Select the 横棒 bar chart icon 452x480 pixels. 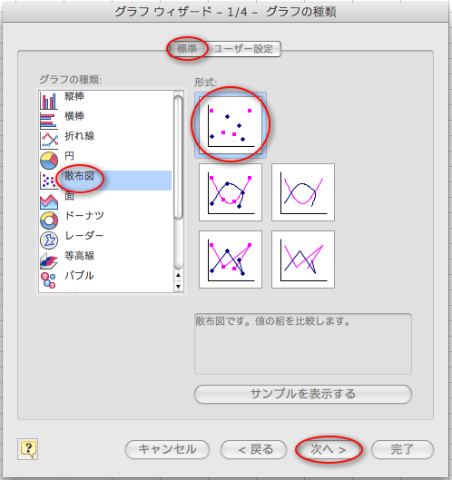click(x=48, y=121)
